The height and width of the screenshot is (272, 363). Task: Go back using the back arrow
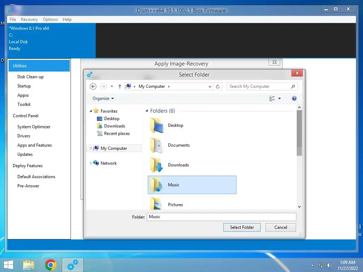(x=93, y=86)
